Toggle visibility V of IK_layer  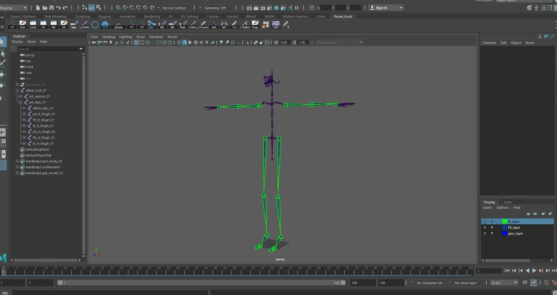[485, 222]
